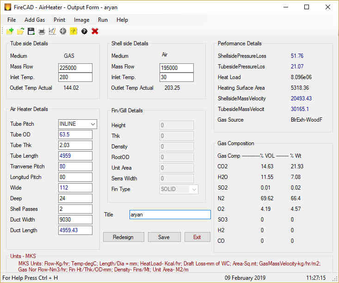Screen dimensions: 339x283
Task: Click the H2O weight percent 7.08
Action: [296, 177]
